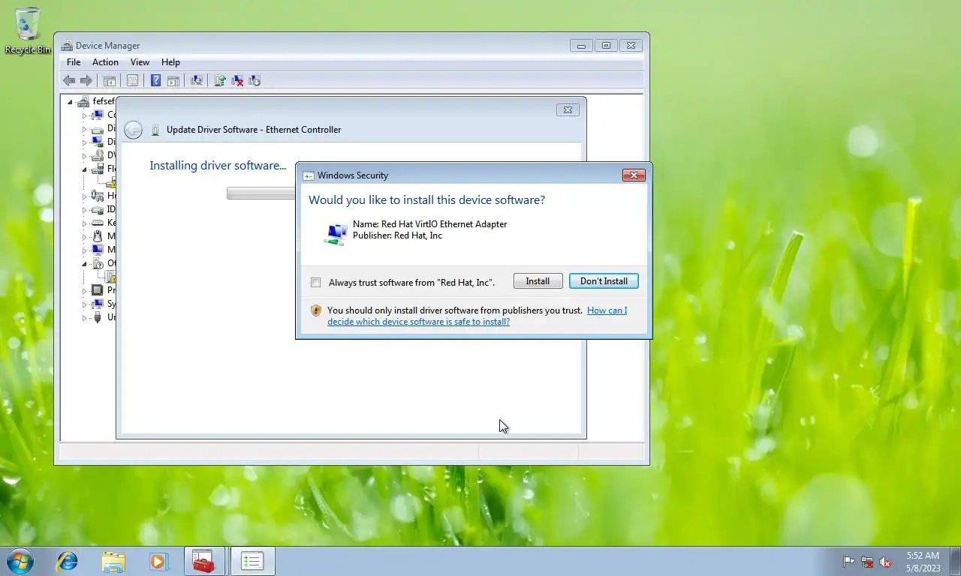
Task: Click the Scan for hardware changes toolbar icon
Action: pos(197,81)
